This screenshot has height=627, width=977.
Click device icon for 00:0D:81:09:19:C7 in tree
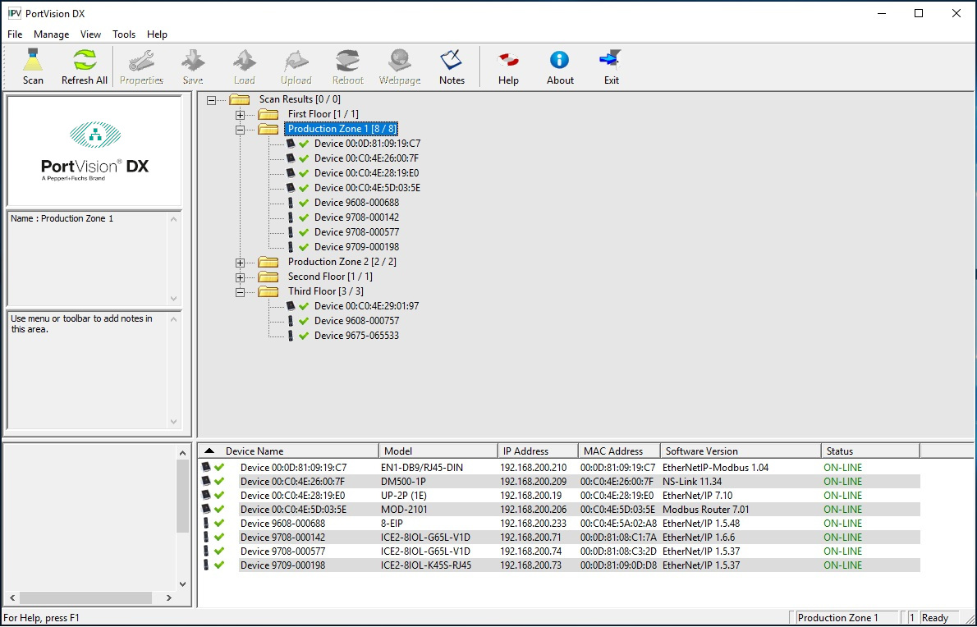click(291, 143)
